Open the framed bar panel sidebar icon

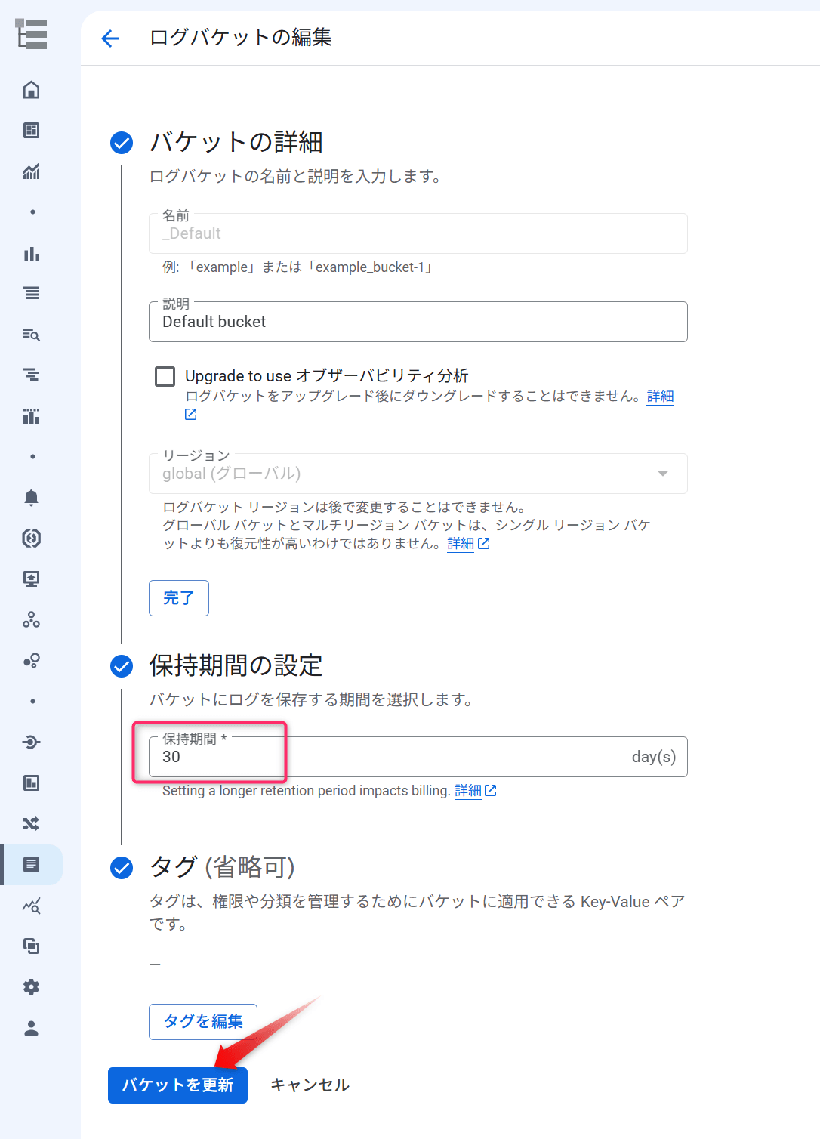(x=32, y=783)
